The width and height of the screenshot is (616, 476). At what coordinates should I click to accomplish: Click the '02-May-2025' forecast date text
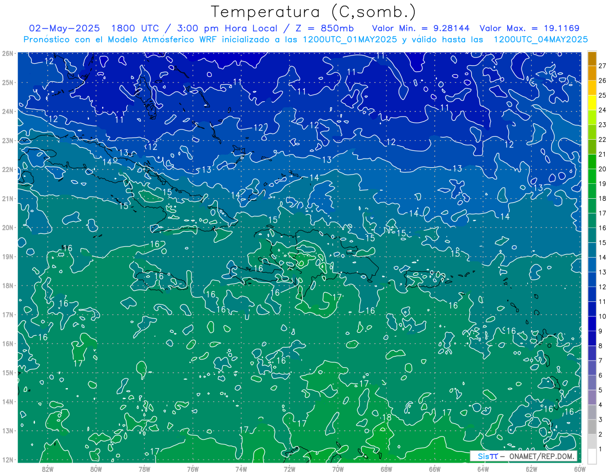64,28
